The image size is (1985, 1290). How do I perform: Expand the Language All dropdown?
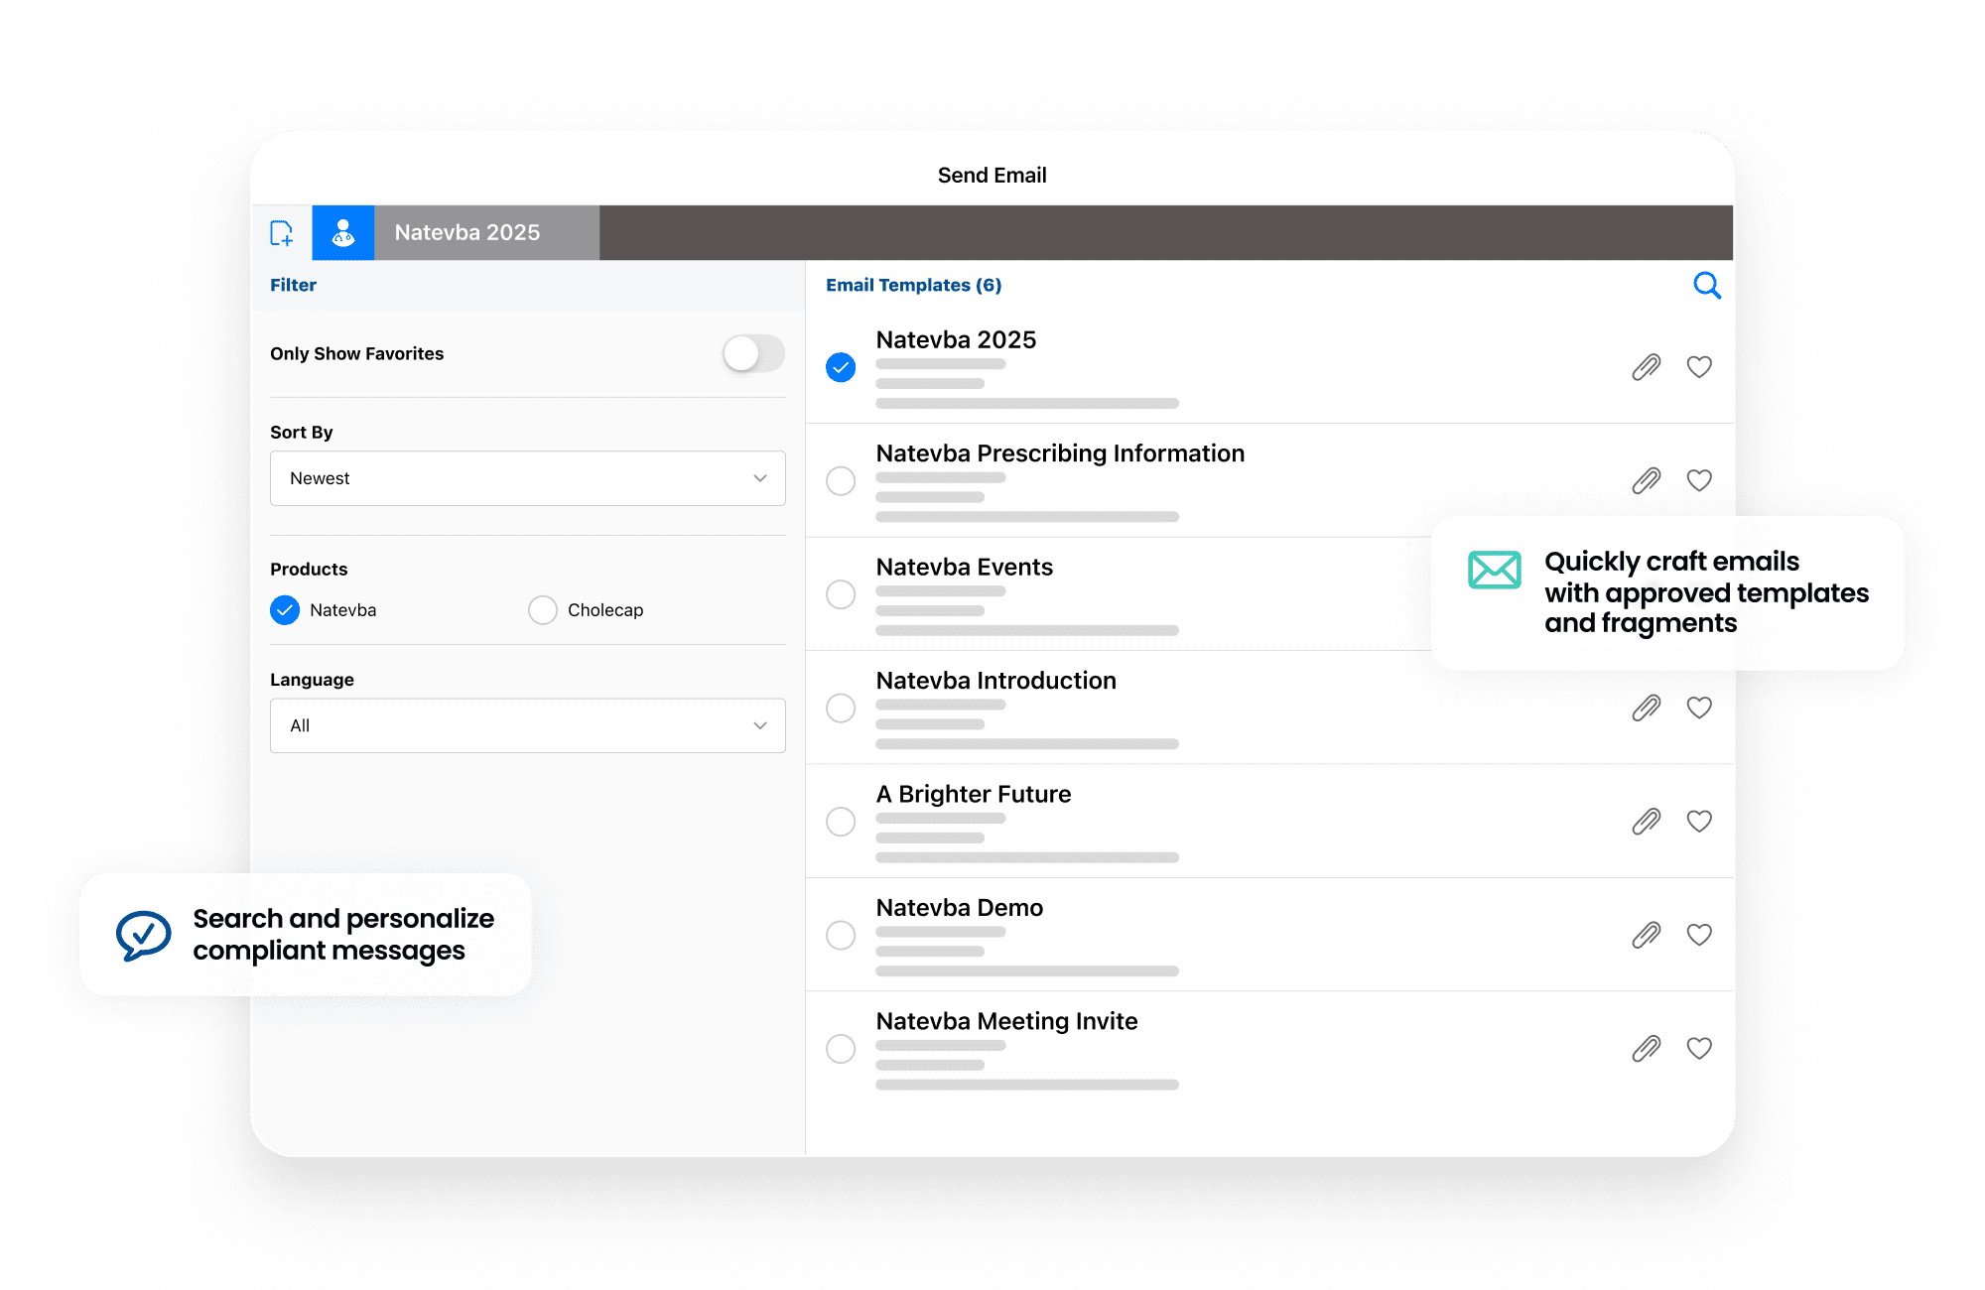click(527, 725)
